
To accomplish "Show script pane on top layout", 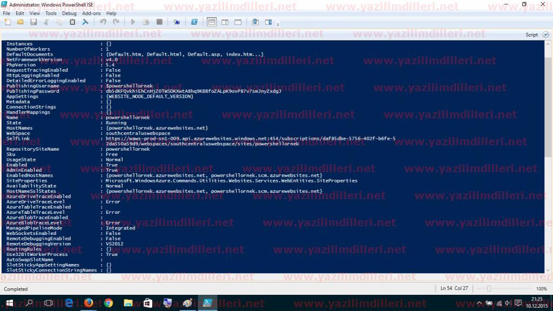I will [x=212, y=22].
